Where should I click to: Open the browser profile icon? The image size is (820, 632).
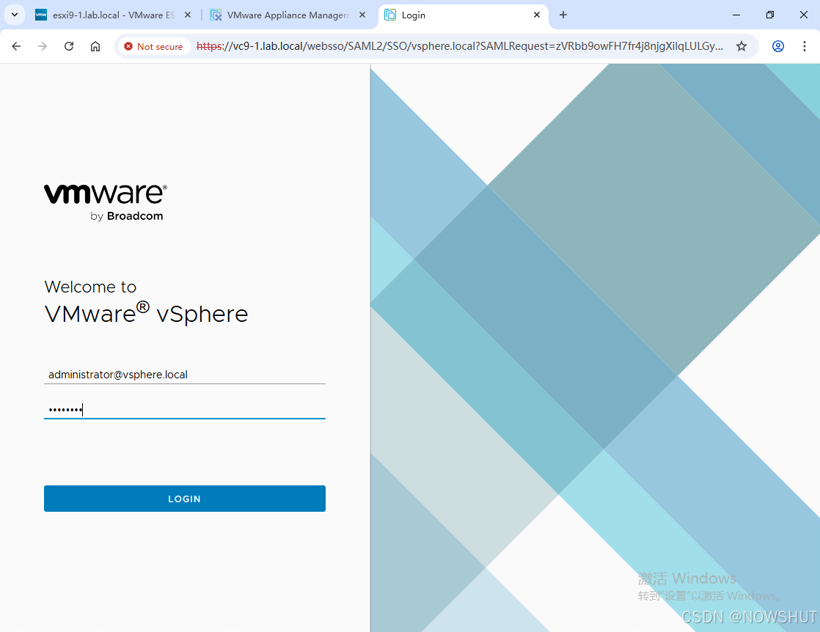click(x=778, y=46)
